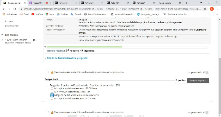The image size is (221, 117).
Task: Collapse the Mis grupos section
Action: (x=2, y=35)
